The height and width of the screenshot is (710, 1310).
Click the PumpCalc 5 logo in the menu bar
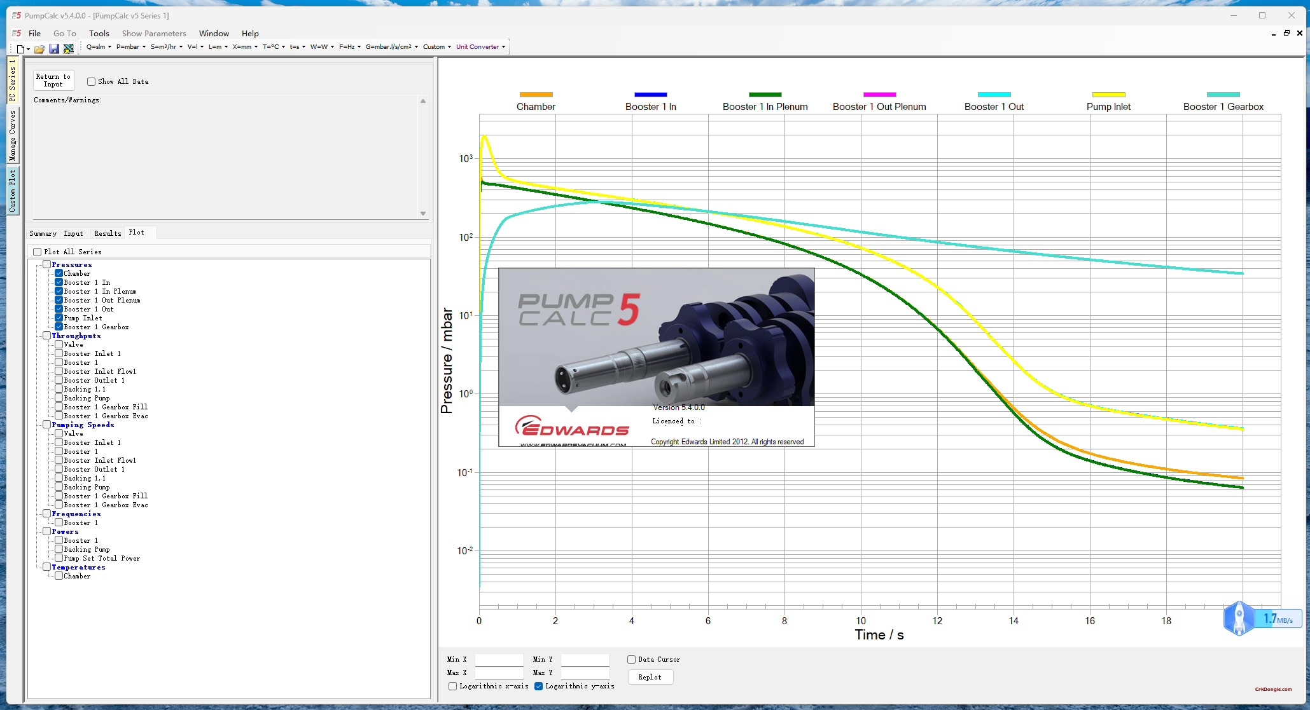coord(17,33)
